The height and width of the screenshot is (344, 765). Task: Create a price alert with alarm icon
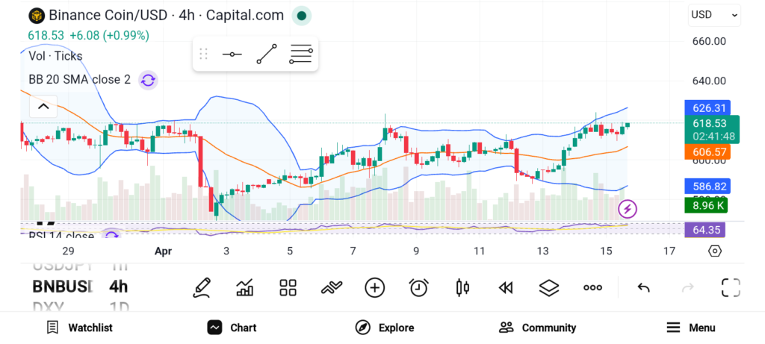pyautogui.click(x=418, y=287)
